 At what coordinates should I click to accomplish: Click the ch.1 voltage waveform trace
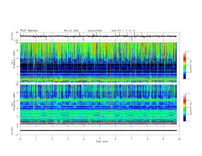[98, 36]
